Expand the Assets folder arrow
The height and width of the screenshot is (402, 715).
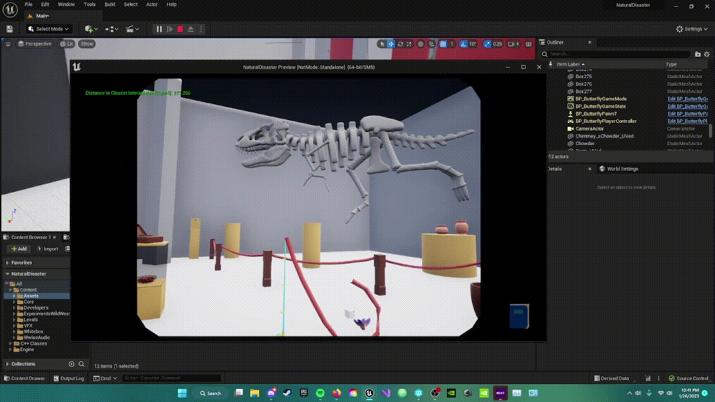(15, 296)
